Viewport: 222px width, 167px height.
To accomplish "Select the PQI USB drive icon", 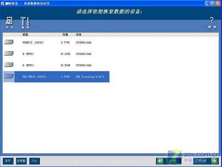I will pyautogui.click(x=9, y=76).
